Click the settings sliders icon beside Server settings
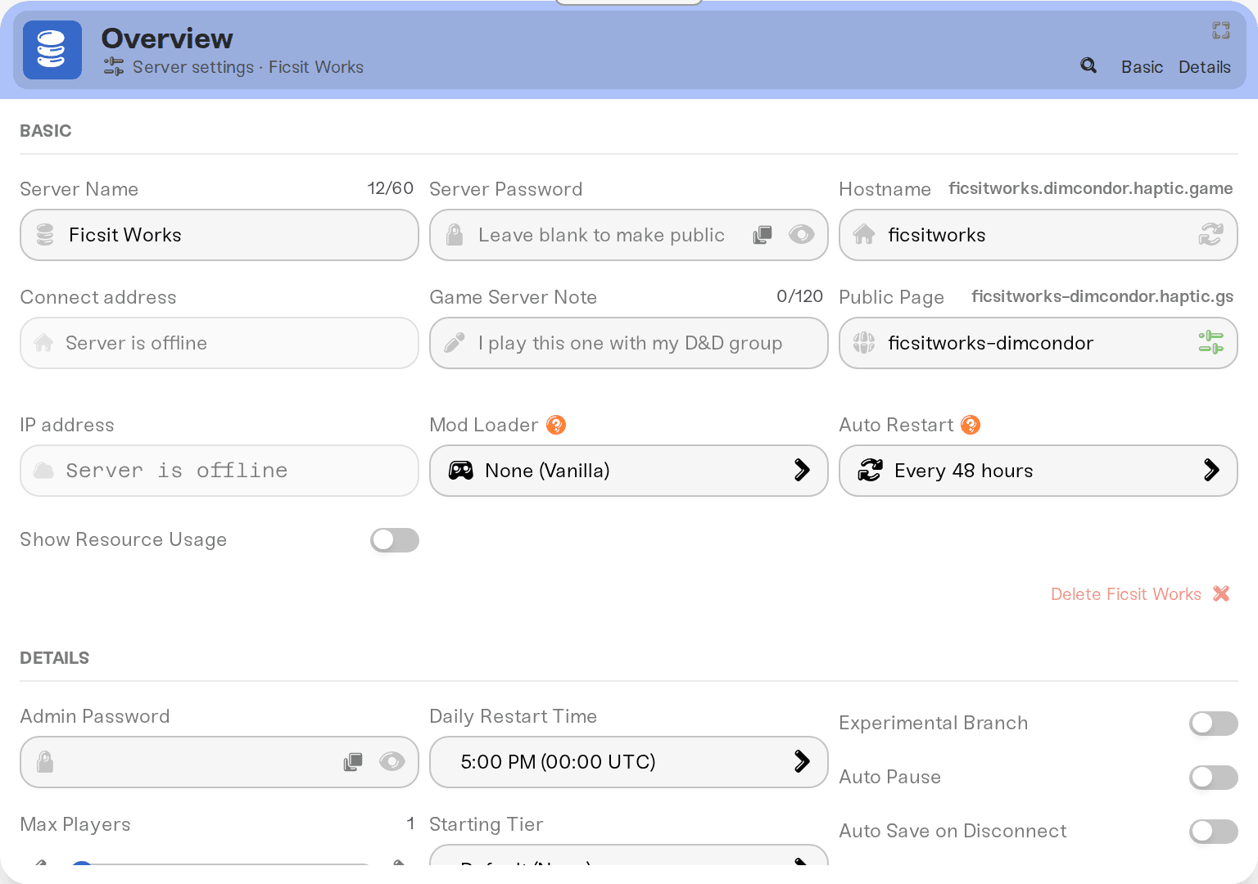The width and height of the screenshot is (1258, 884). click(114, 67)
